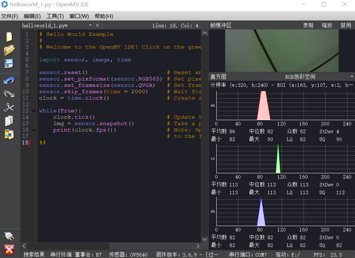The width and height of the screenshot is (355, 258).
Task: Click the 'import' keyword on line 5
Action: (50, 60)
